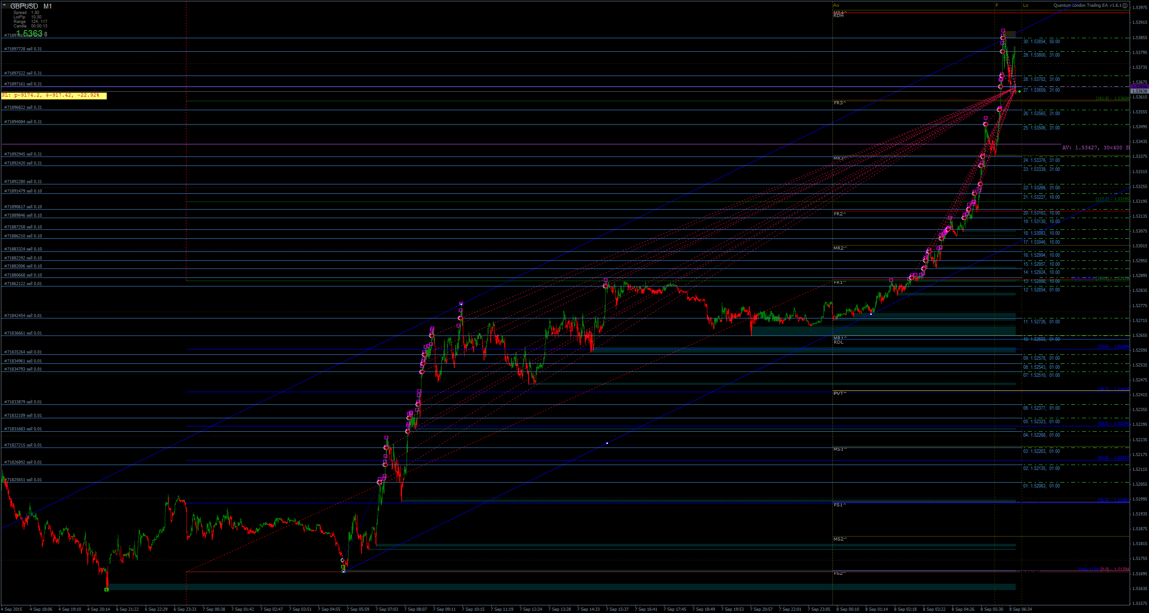Select order line #71887258 sell 0.10

pos(23,227)
